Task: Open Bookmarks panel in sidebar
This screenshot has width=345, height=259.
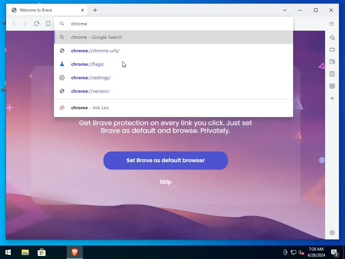Action: pos(332,74)
